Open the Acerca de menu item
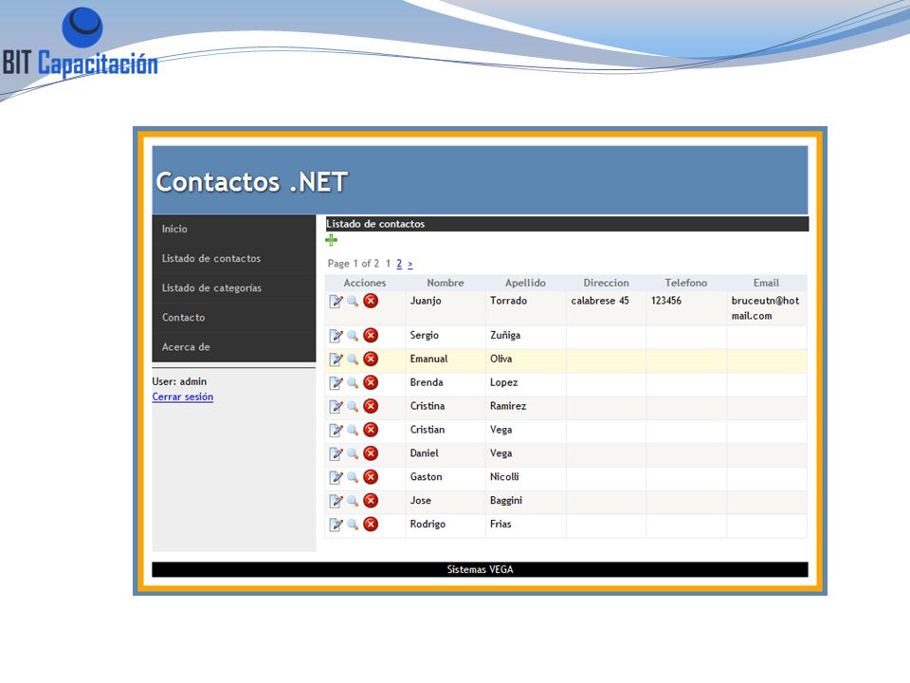The height and width of the screenshot is (683, 910). 234,347
